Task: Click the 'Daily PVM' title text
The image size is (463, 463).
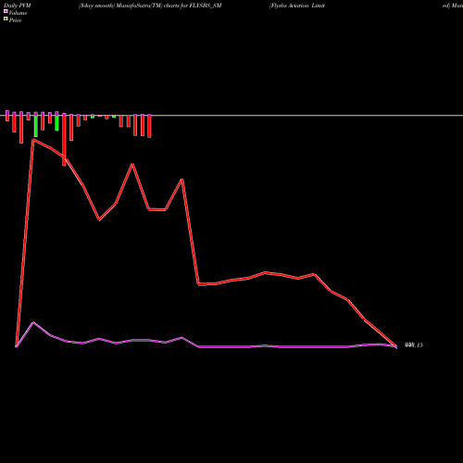Action: [18, 6]
